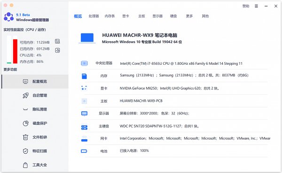Screen dimensions: 282x173
Task: Switch to the 主板 tab
Action: pos(141,16)
